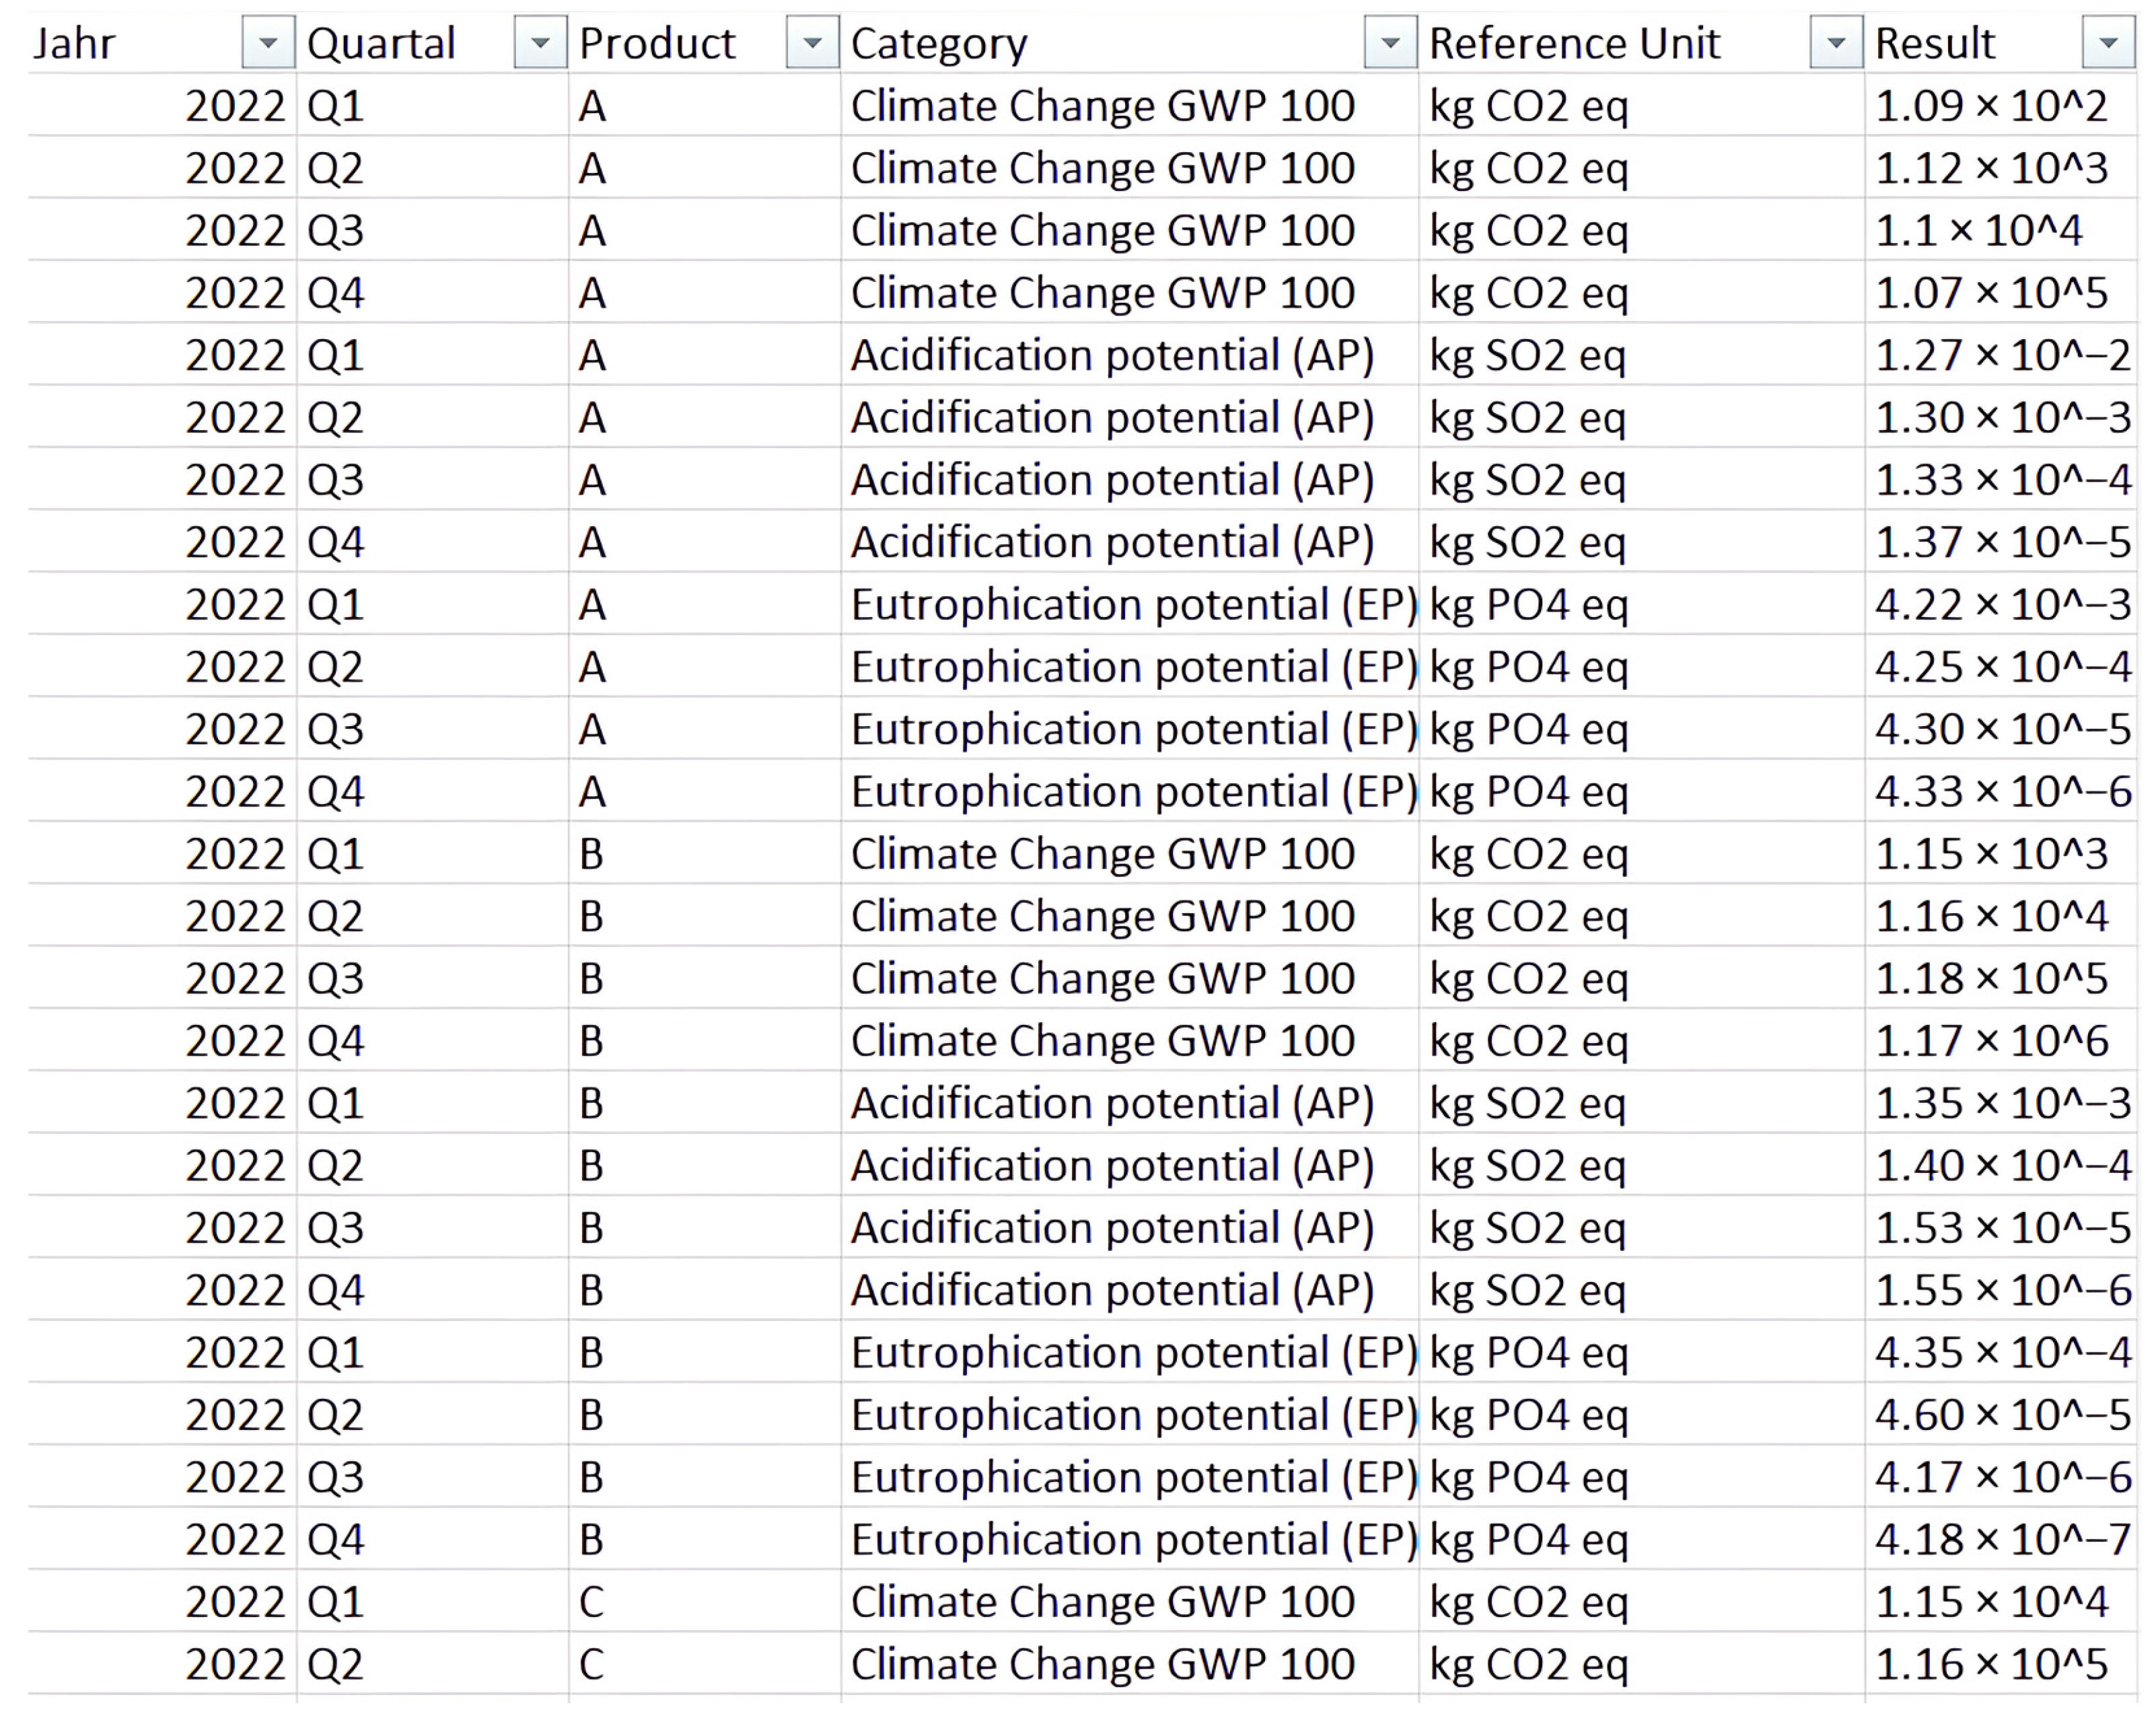Select result cell 4.18 × 10^−7

pyautogui.click(x=2000, y=1540)
